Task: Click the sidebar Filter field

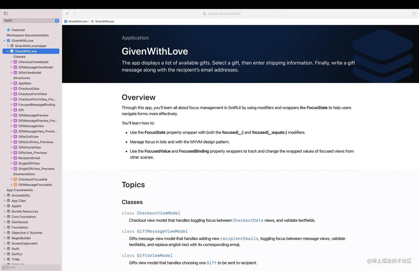Action: [31, 268]
